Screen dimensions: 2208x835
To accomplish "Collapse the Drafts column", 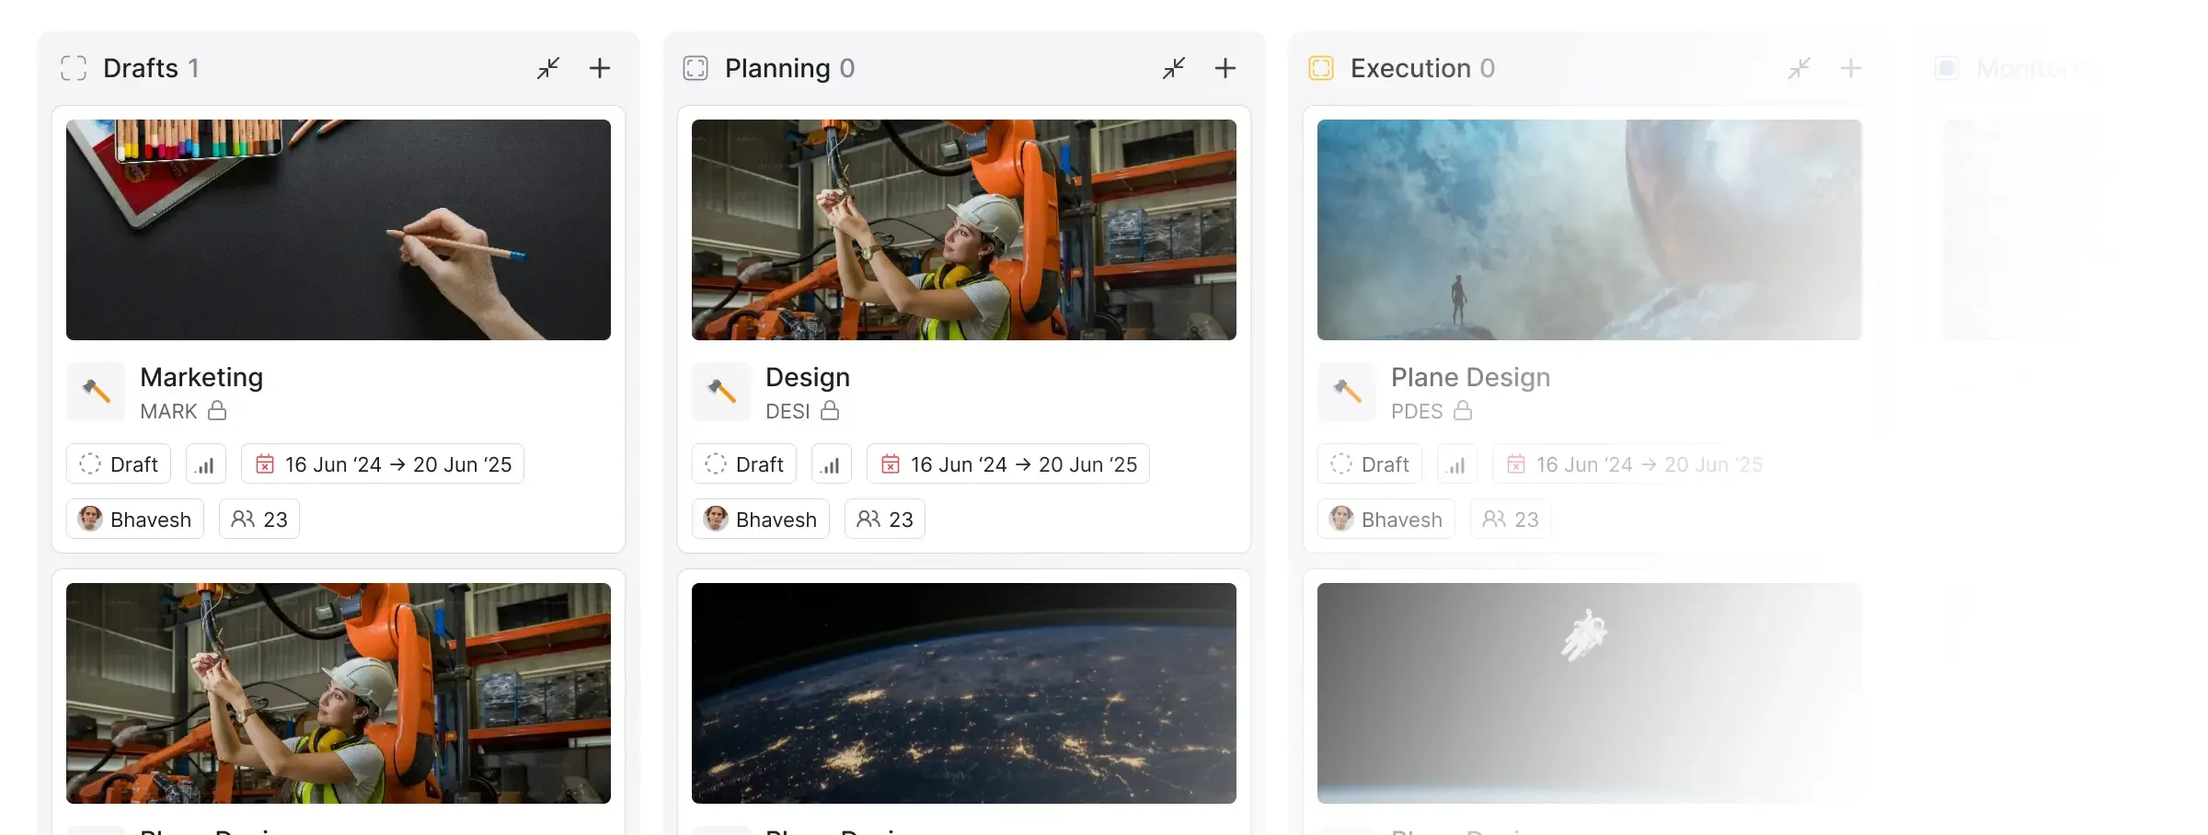I will 548,68.
